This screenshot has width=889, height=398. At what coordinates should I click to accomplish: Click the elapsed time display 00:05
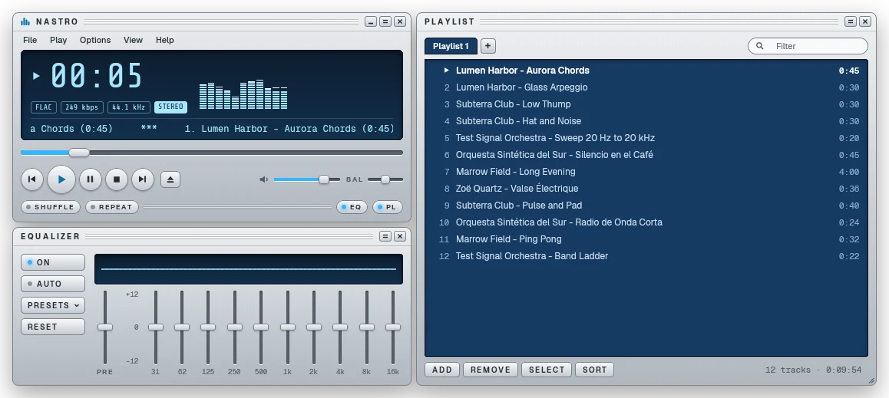[97, 75]
